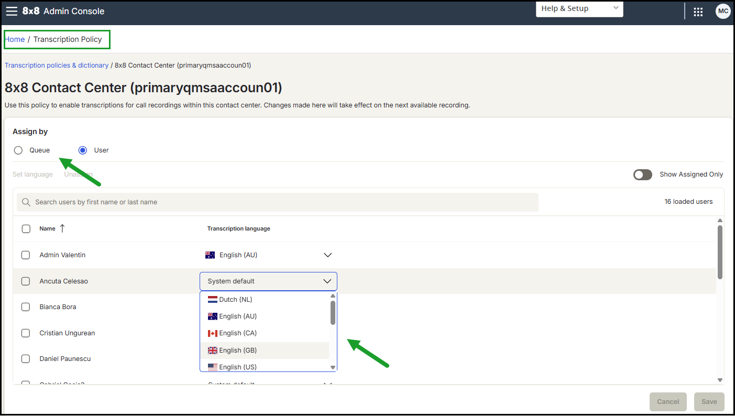Viewport: 735px width, 416px height.
Task: Click the name Ancuta Celesao
Action: pyautogui.click(x=64, y=281)
